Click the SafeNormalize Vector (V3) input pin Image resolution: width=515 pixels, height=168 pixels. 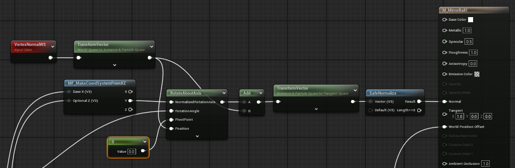(370, 101)
